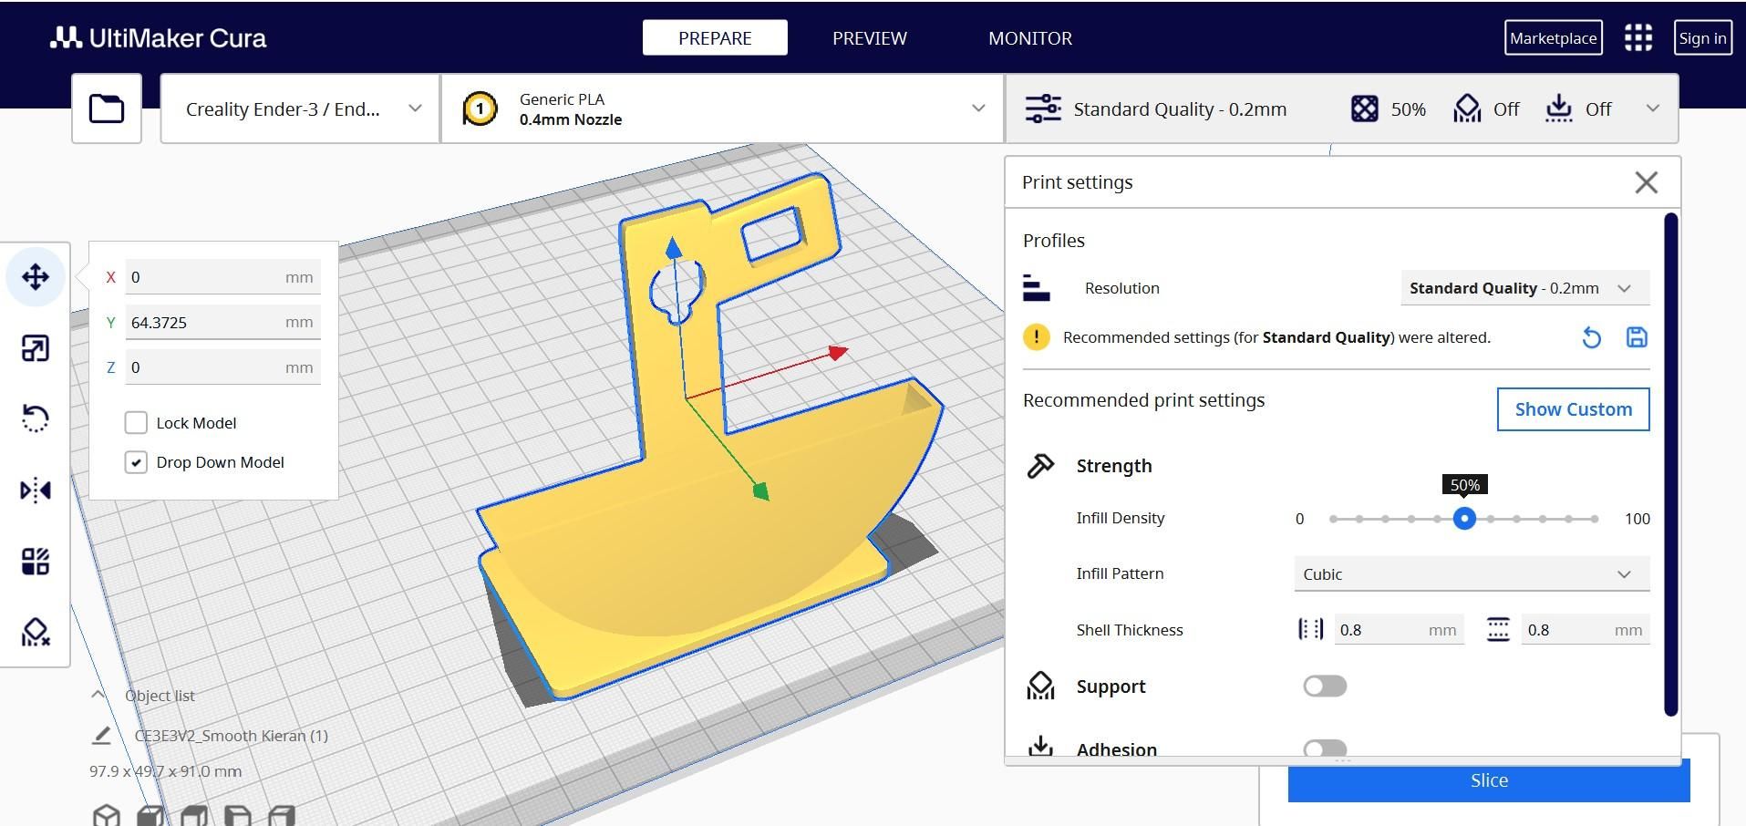Select the Move tool

36,276
